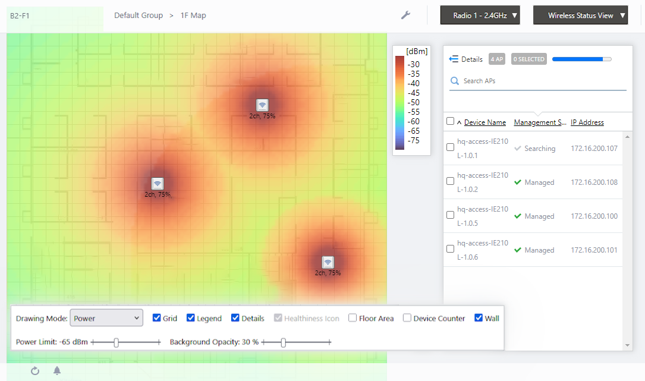645x381 pixels.
Task: Click the search magnifier icon in AP list
Action: pos(455,81)
